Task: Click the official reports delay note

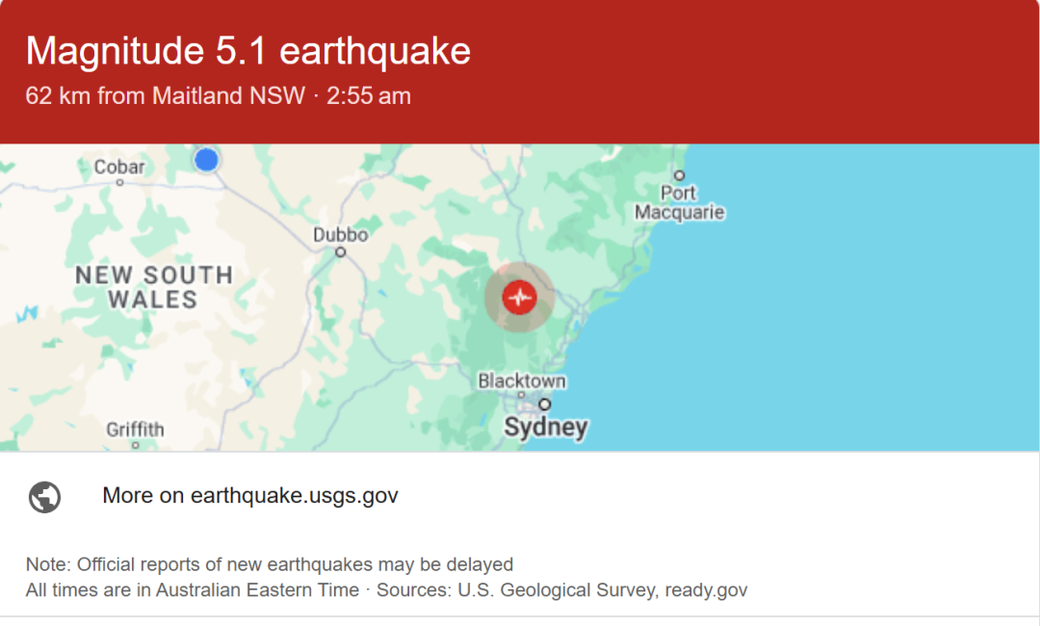Action: (270, 564)
